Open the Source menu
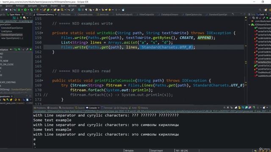Viewport: 271px width, 152px height. [x=9, y=6]
